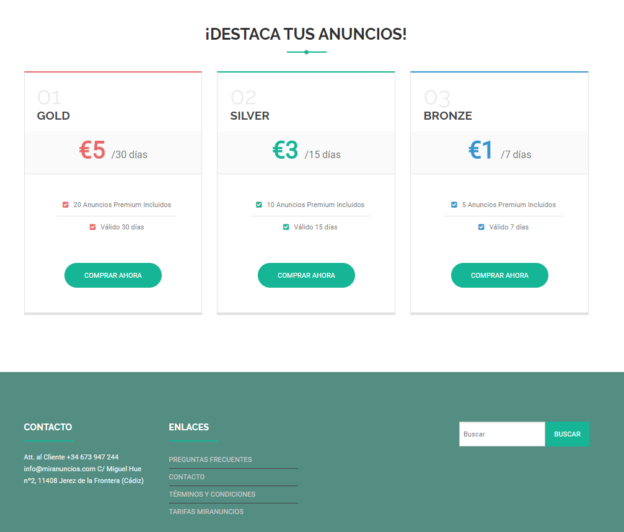
Task: Click the red checkbox beside 20 Anuncios Premium
Action: tap(66, 205)
